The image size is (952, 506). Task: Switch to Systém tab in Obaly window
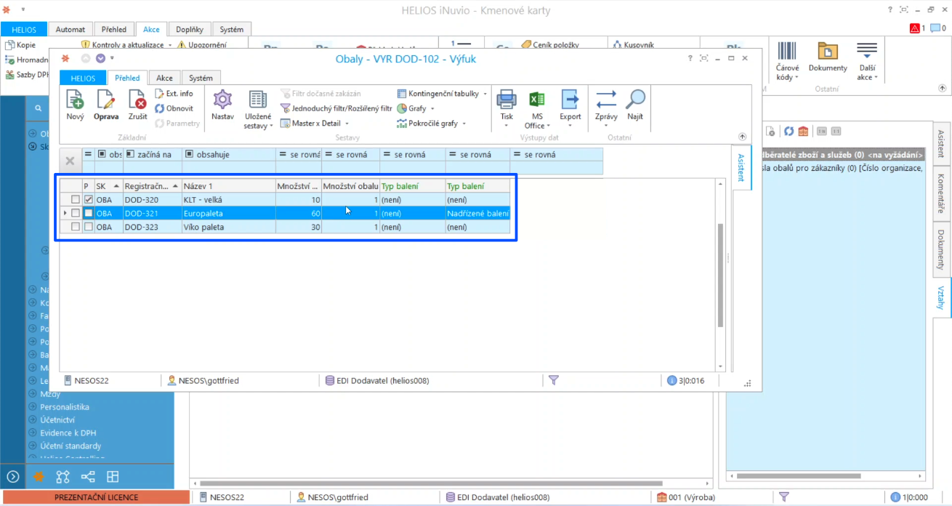201,78
